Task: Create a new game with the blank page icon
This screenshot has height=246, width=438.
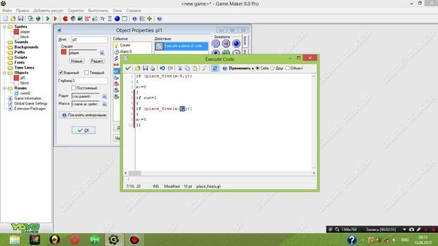Action: coord(5,18)
